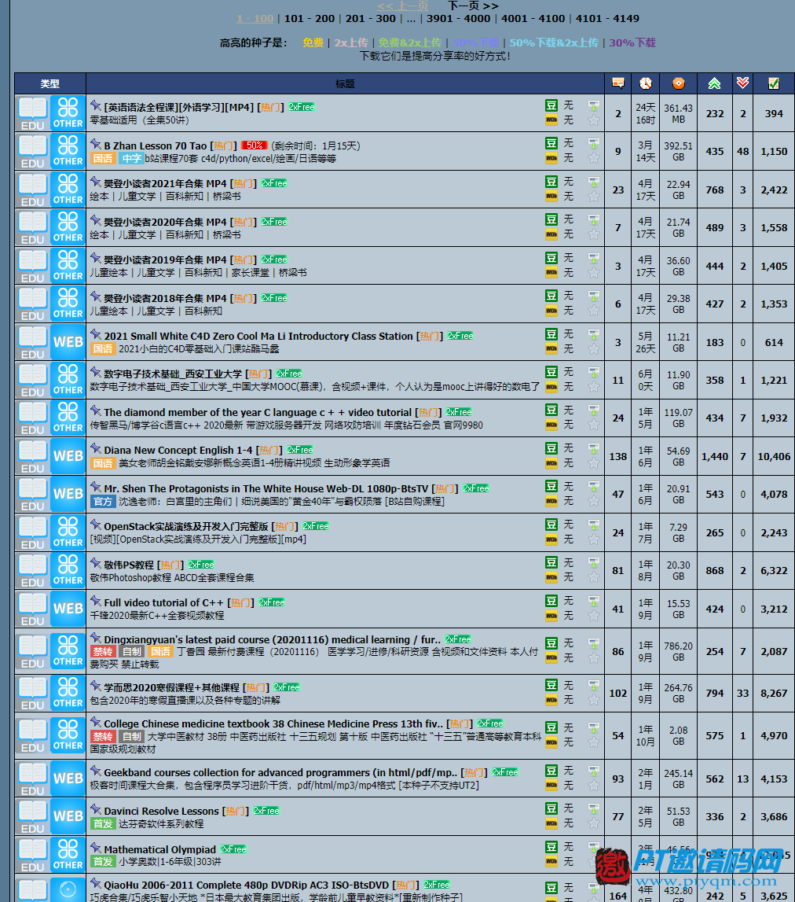Download torrent icon for Full video tutorial of C++
This screenshot has width=795, height=902.
coord(593,601)
